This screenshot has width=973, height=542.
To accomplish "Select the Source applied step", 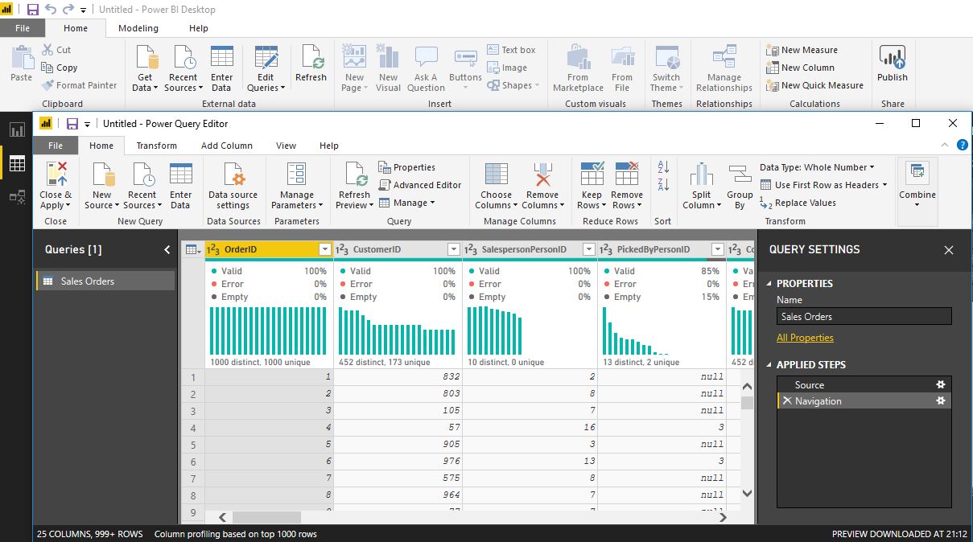I will tap(864, 385).
